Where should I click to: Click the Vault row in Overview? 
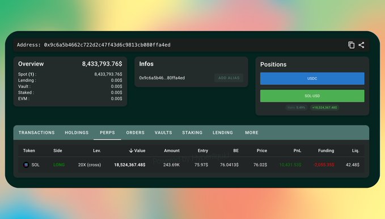pyautogui.click(x=70, y=86)
